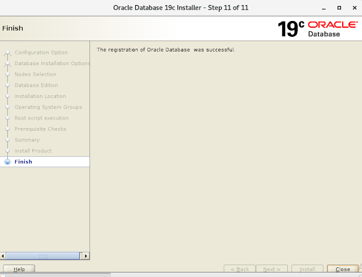The height and width of the screenshot is (277, 362).
Task: Select the Database Edition step
Action: [36, 85]
